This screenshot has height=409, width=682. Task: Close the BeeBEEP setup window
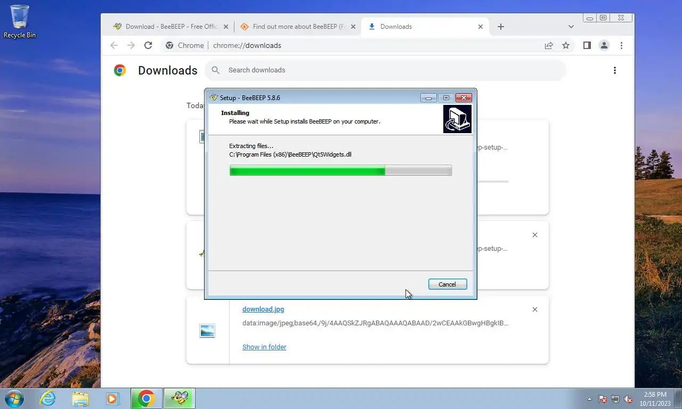[464, 98]
